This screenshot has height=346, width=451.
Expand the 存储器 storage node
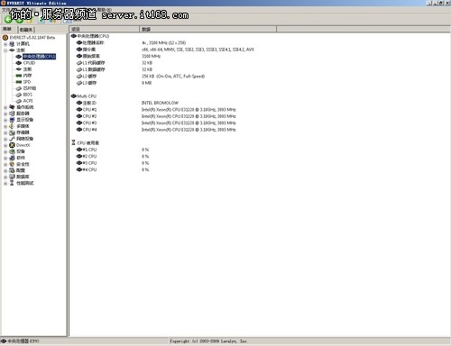point(5,132)
